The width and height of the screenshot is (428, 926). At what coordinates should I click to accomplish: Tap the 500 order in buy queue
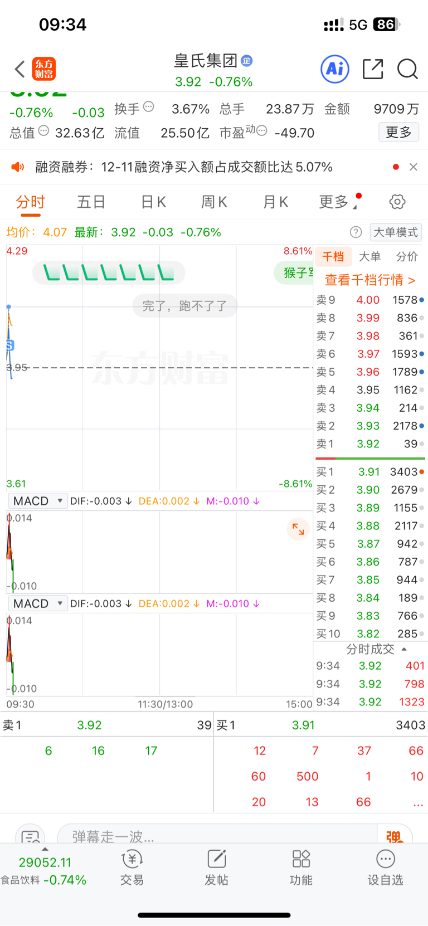(x=307, y=776)
